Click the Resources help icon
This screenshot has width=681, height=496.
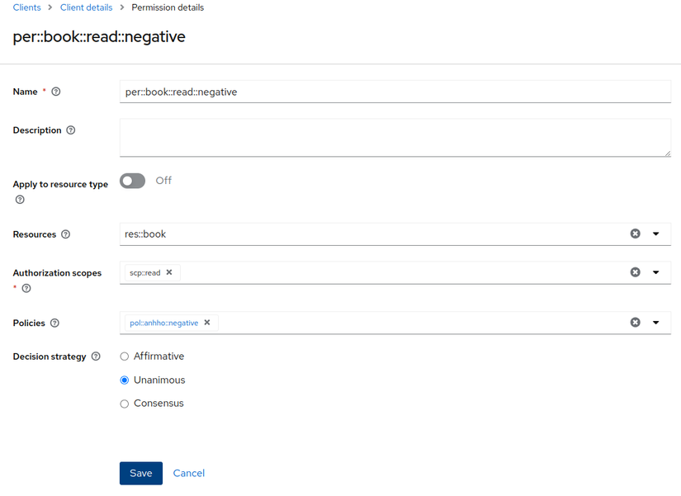click(x=66, y=234)
